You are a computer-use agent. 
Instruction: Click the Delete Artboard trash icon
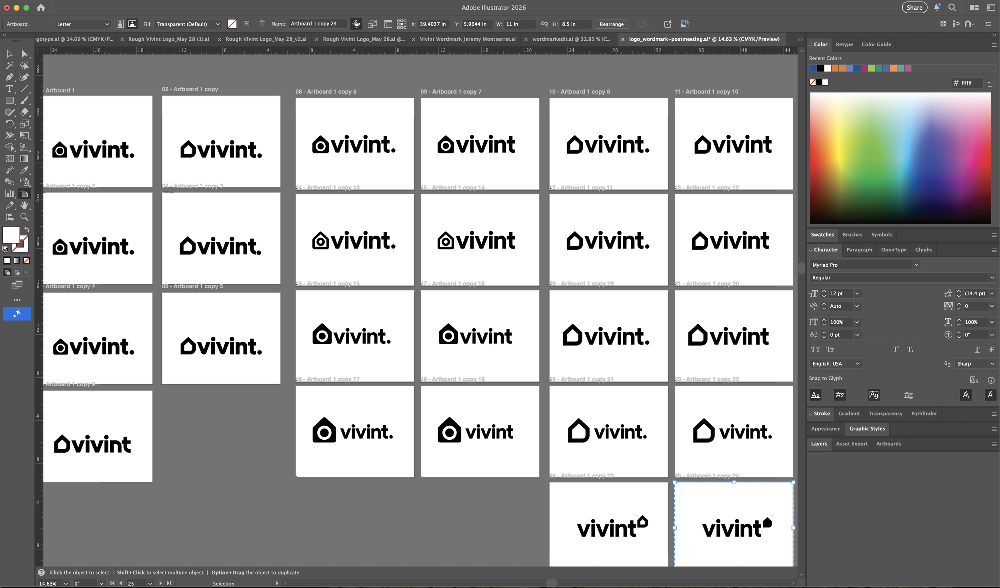(x=262, y=24)
